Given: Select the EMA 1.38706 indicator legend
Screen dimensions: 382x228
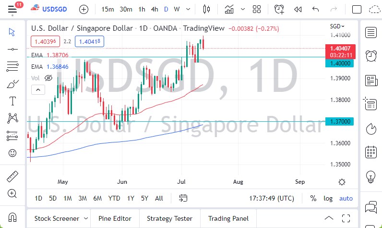Looking at the screenshot, I should point(50,55).
